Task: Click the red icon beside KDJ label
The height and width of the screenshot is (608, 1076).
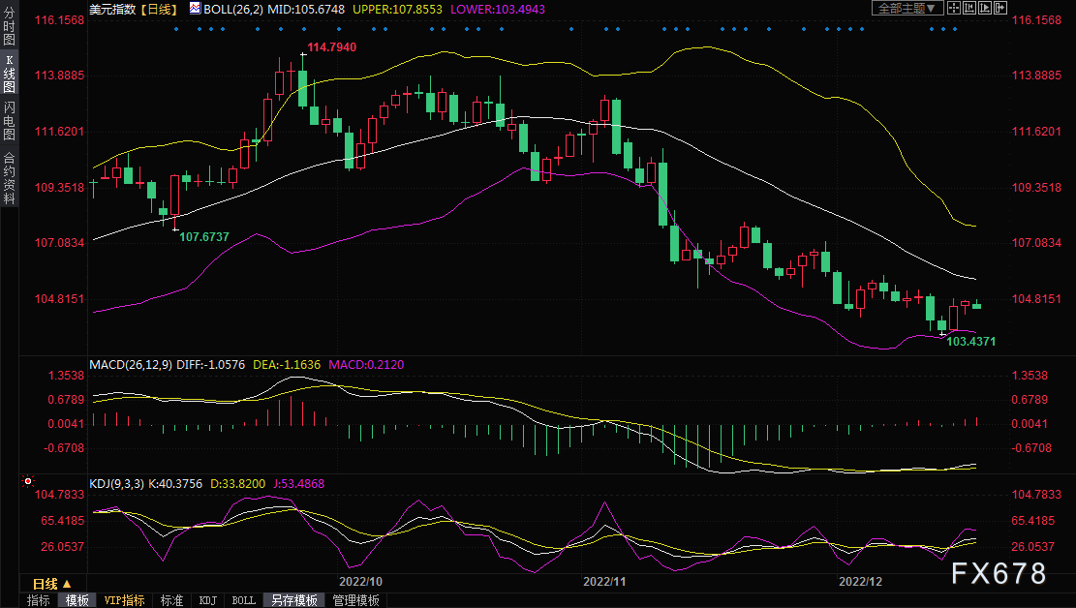Action: point(29,481)
